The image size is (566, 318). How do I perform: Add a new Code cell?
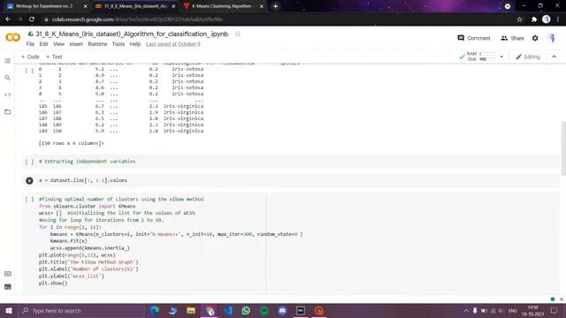click(30, 57)
